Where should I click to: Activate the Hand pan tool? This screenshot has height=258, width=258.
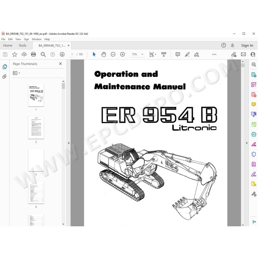(x=104, y=54)
